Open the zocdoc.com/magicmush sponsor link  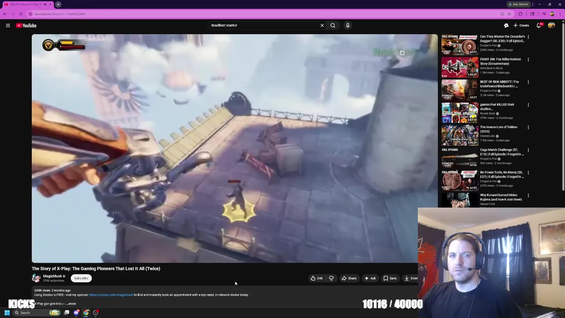point(111,295)
